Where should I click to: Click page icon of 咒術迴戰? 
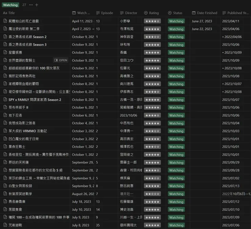5,225
